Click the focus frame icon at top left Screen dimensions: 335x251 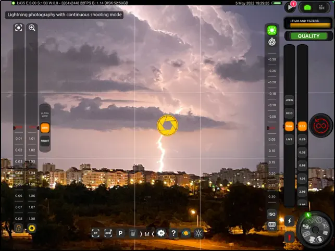click(x=19, y=28)
